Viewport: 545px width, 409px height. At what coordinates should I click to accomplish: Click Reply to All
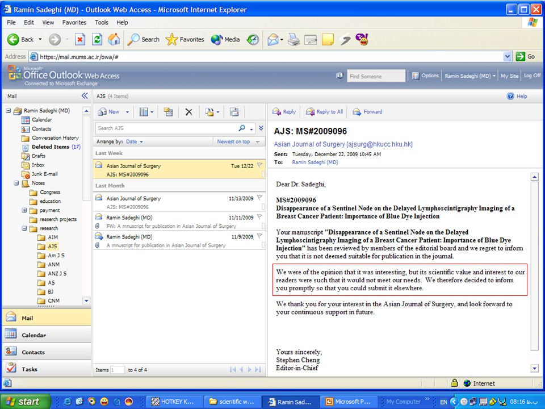(324, 112)
